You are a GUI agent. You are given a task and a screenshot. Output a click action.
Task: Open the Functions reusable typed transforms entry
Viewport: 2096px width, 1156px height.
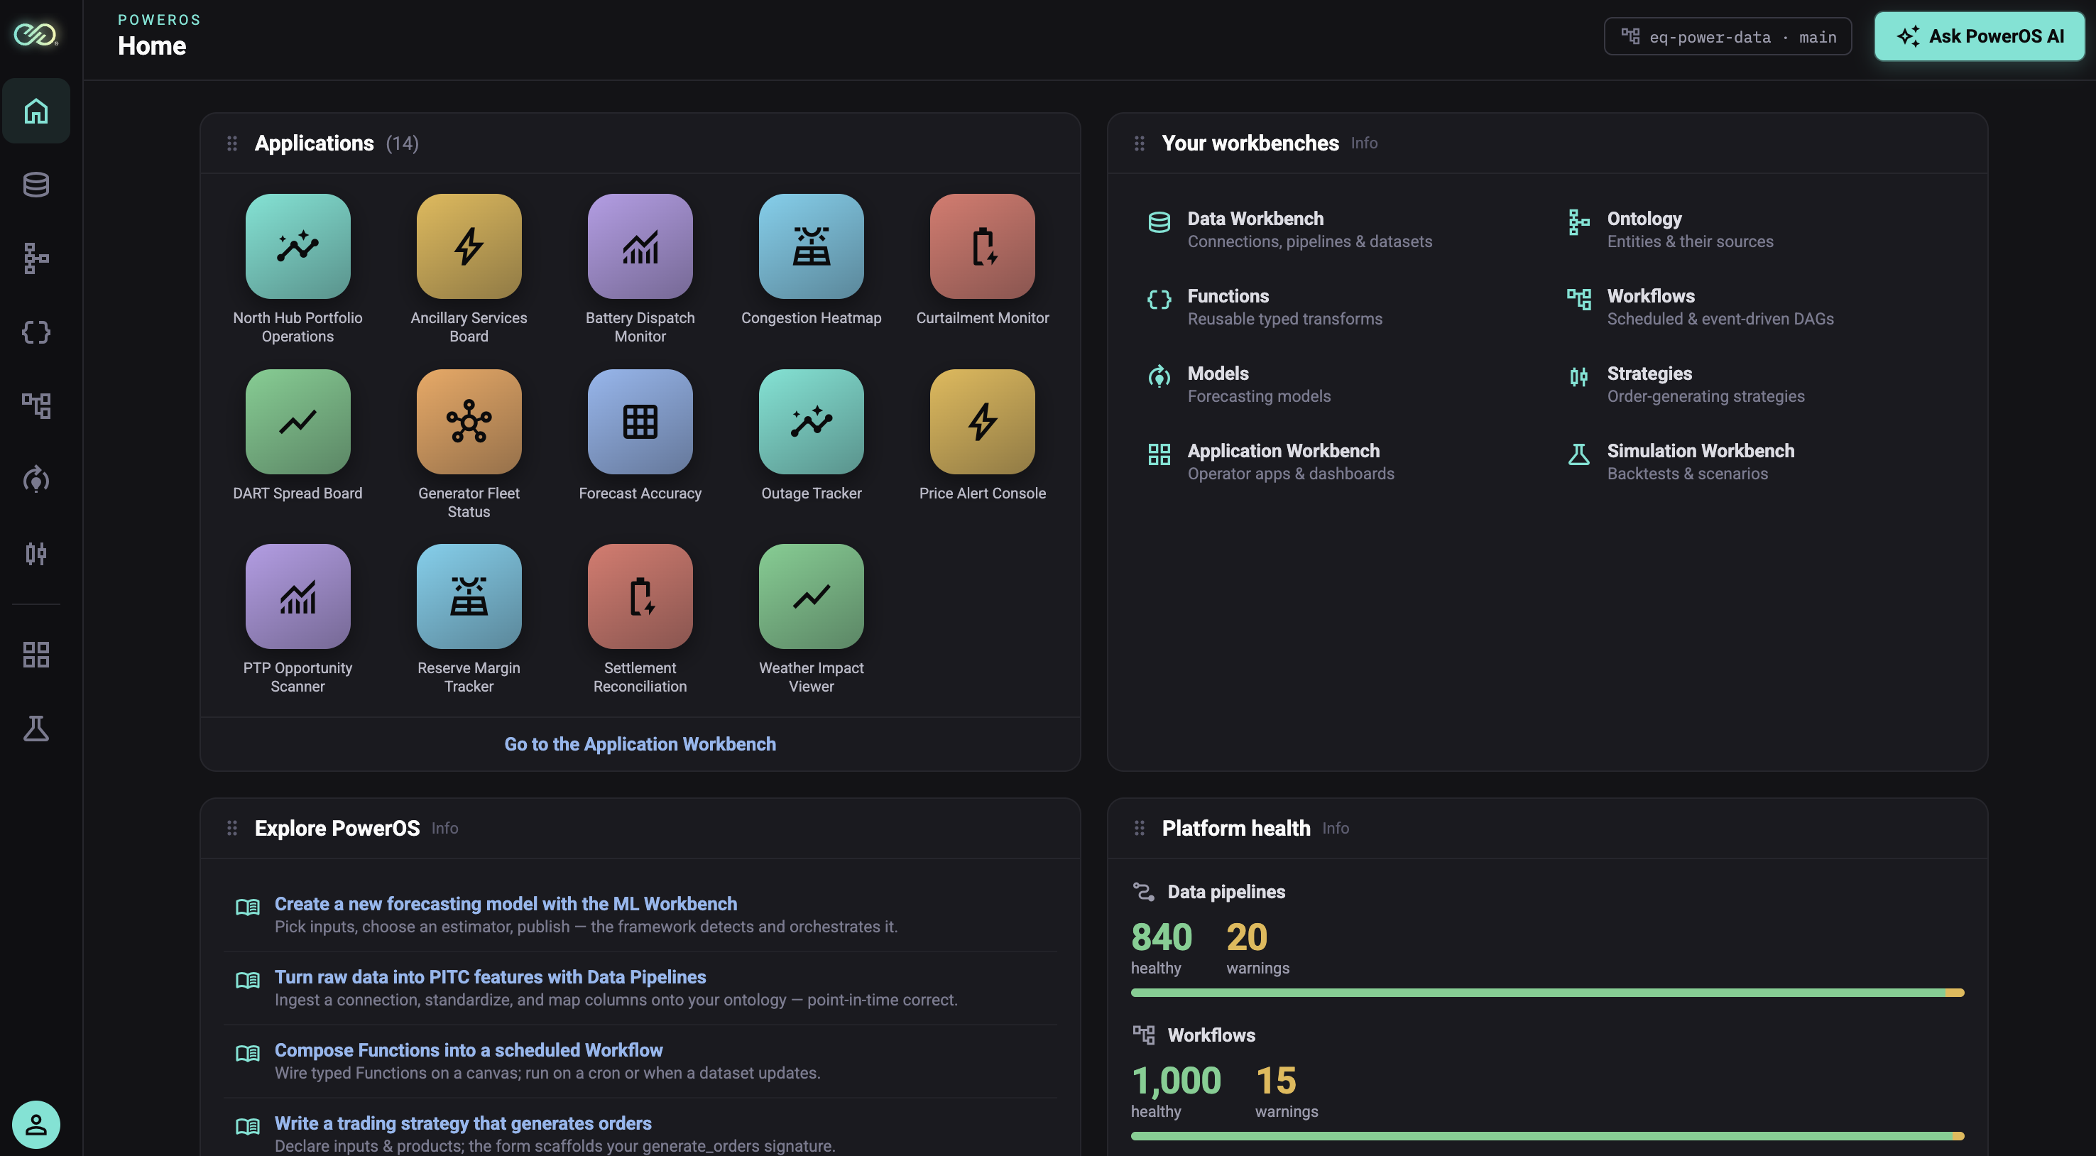(x=1265, y=307)
